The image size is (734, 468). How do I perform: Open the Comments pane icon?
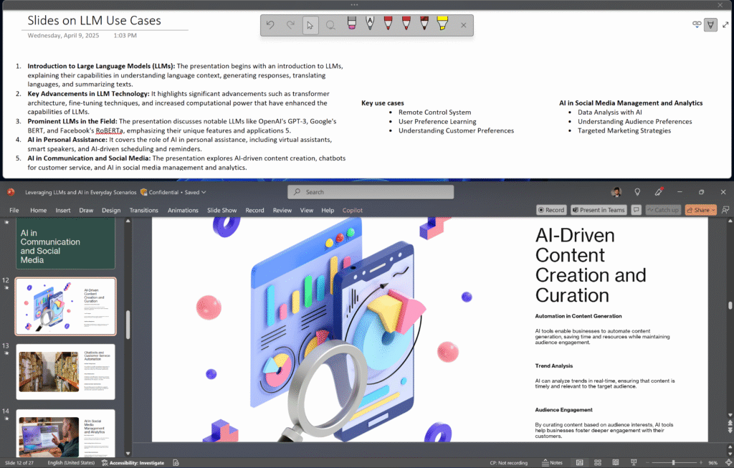[636, 210]
